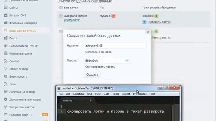Delete MySQL 5 database red X icon
216x121 pixels.
113,16
